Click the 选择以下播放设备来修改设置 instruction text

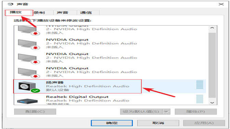[x=52, y=20]
